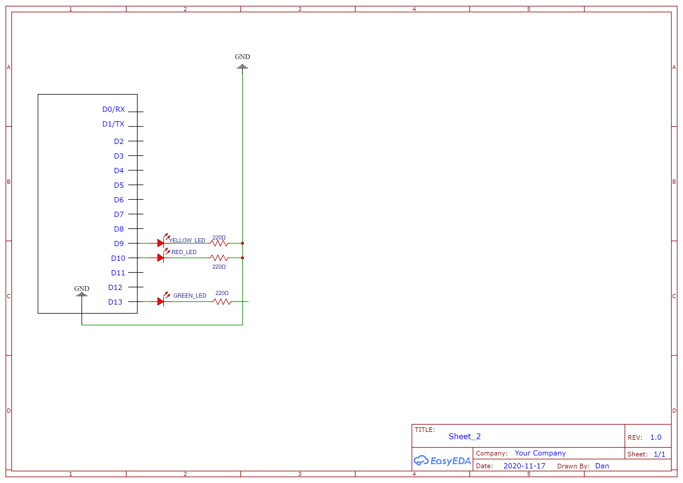Click the resistor symbol after GREEN_LED
The width and height of the screenshot is (683, 483).
pyautogui.click(x=222, y=302)
